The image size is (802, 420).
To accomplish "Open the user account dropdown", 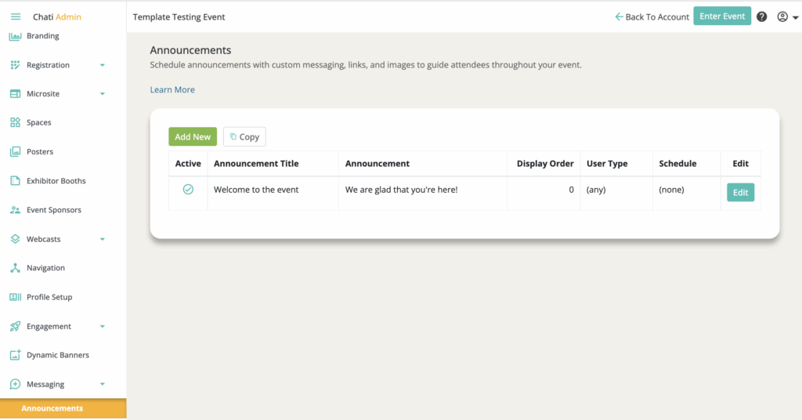I will 787,16.
